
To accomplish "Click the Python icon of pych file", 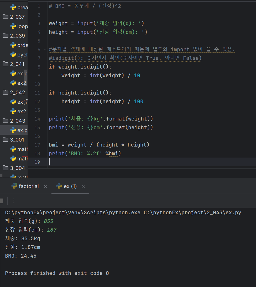I will (x=13, y=55).
